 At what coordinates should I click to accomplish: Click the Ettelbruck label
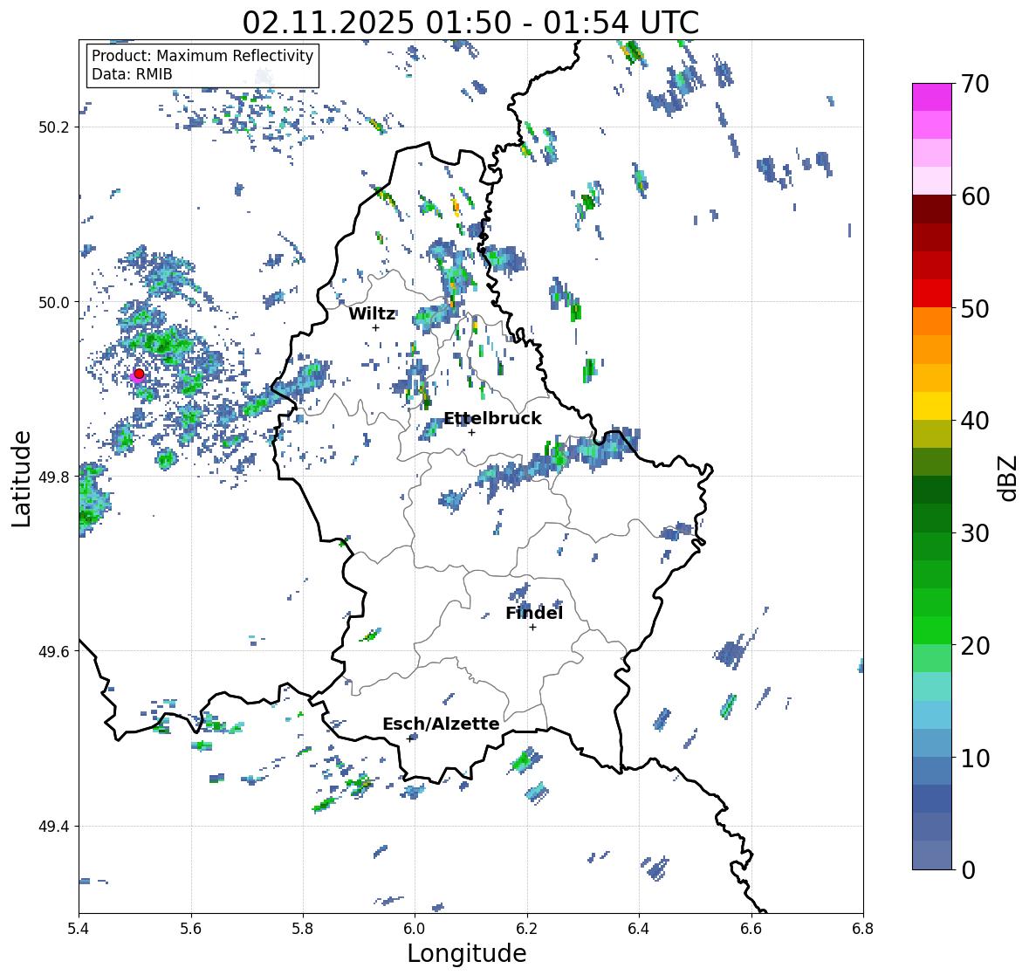click(x=493, y=419)
